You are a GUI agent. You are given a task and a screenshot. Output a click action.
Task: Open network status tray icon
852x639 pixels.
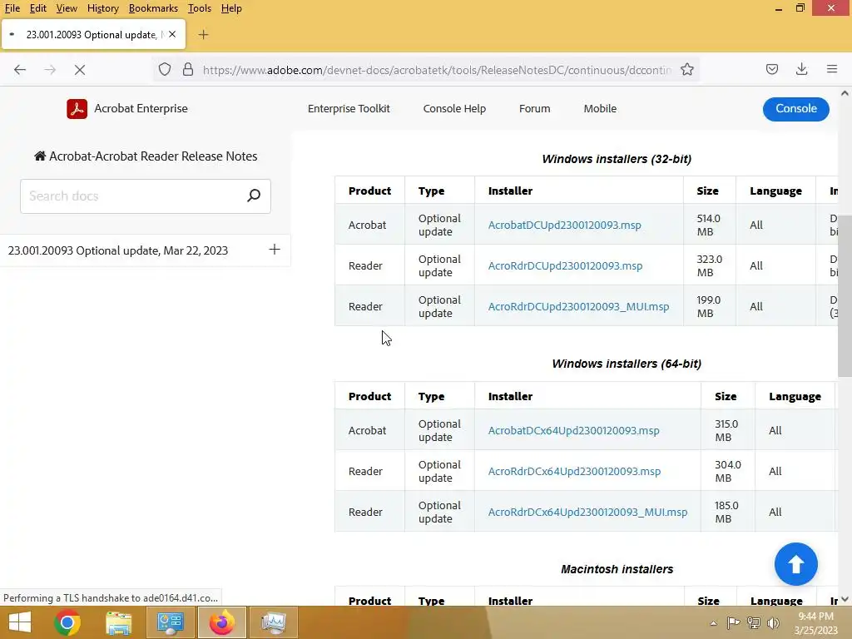pyautogui.click(x=753, y=623)
